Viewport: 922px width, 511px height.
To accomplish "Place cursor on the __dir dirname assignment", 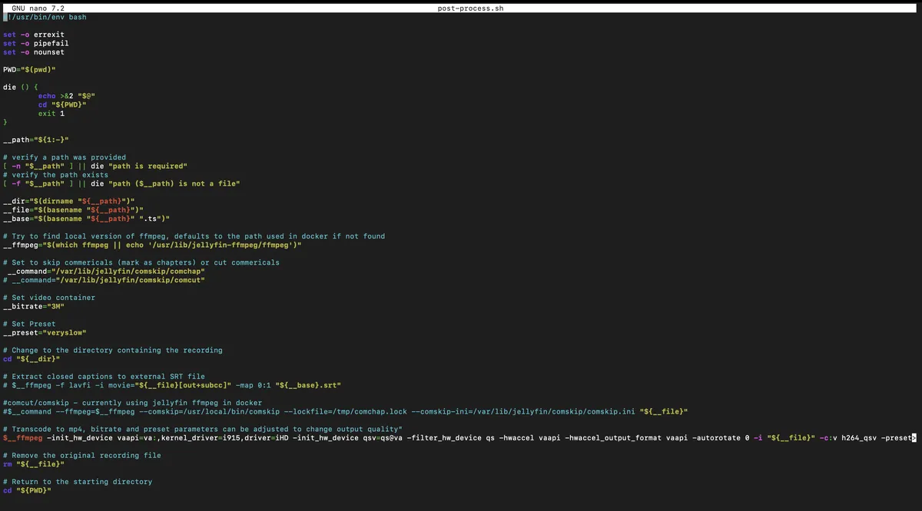I will [x=69, y=201].
